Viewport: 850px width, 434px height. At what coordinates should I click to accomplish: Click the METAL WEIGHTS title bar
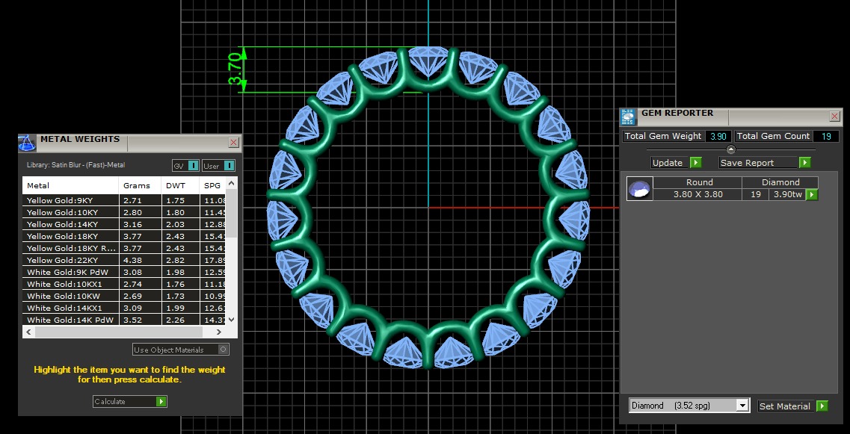(130, 143)
